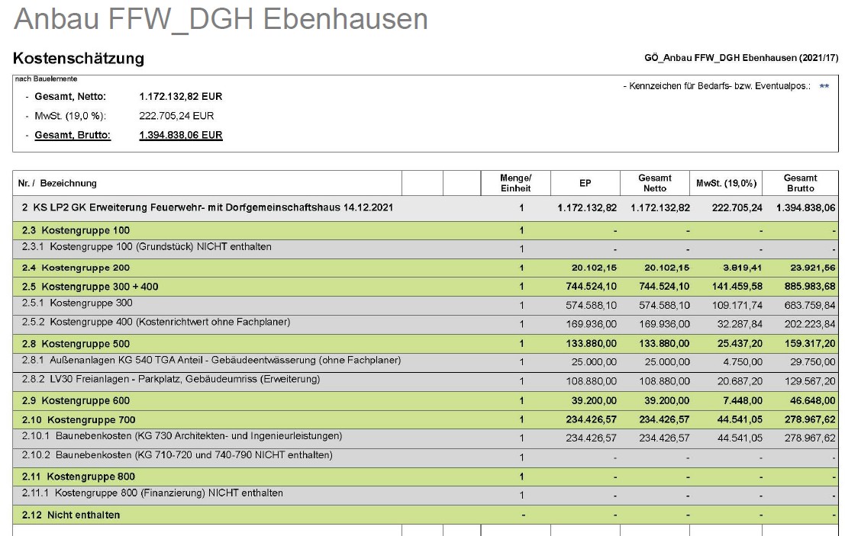Click the 'nach Bauelemente' label
The image size is (845, 536).
pos(47,79)
